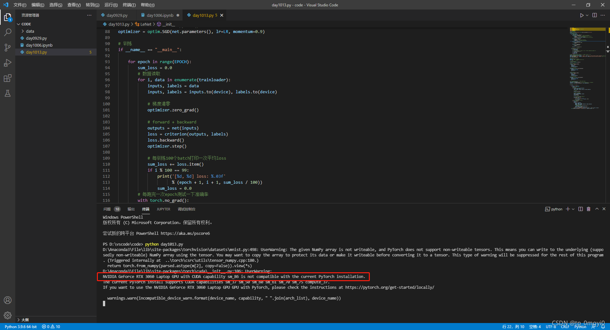Expand the data folder
Image resolution: width=610 pixels, height=330 pixels.
(56, 31)
